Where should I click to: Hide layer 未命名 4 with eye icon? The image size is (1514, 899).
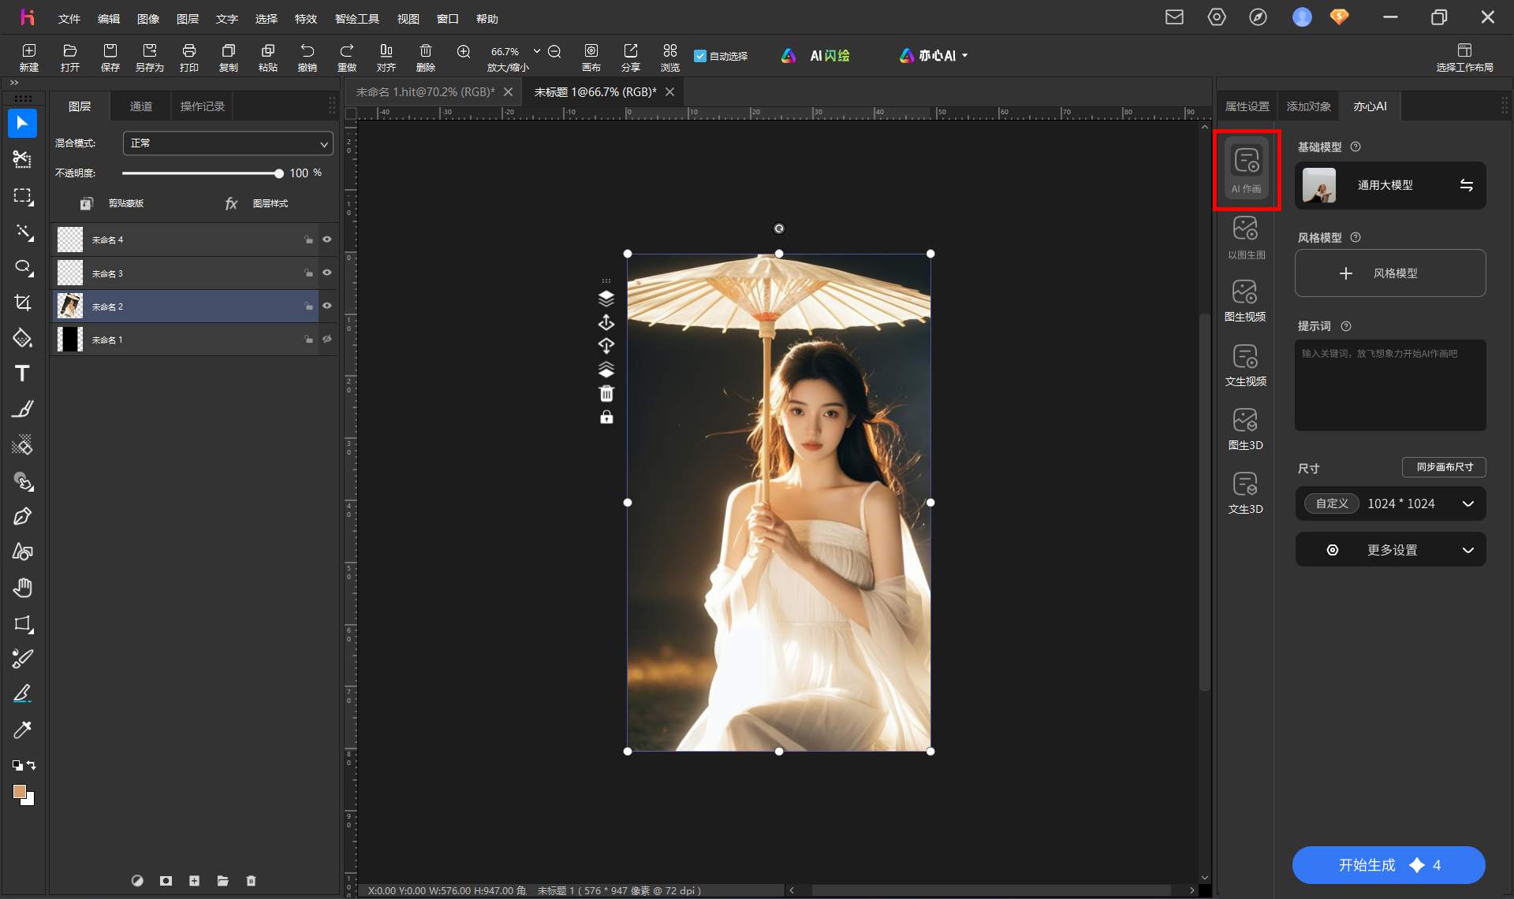[x=327, y=240]
